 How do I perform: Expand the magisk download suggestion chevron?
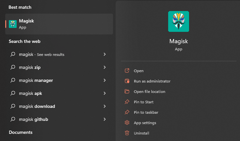click(x=104, y=106)
